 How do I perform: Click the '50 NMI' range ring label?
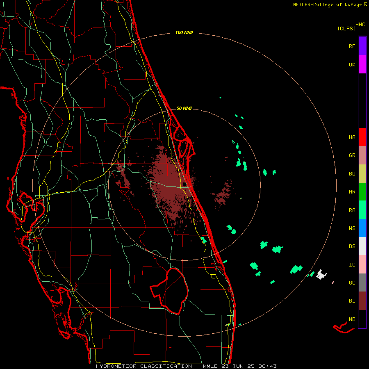(184, 108)
